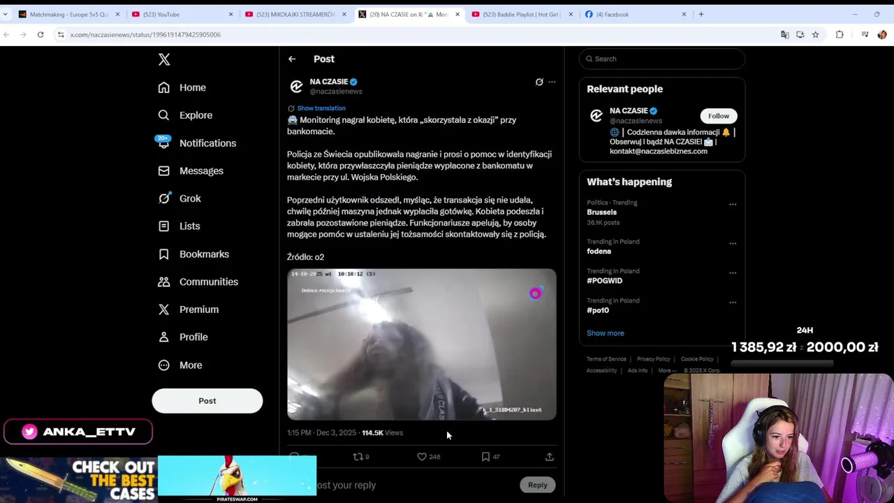Open the Accessibility footer link
This screenshot has width=894, height=503.
click(601, 370)
